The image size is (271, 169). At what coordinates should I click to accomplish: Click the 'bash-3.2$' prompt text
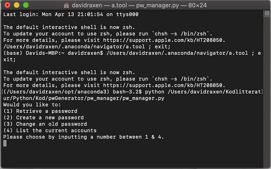coord(127,92)
